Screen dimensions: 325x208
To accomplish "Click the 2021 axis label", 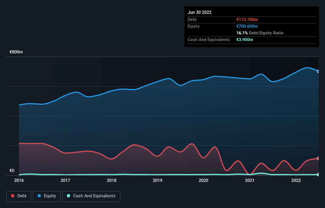I will tap(250, 180).
